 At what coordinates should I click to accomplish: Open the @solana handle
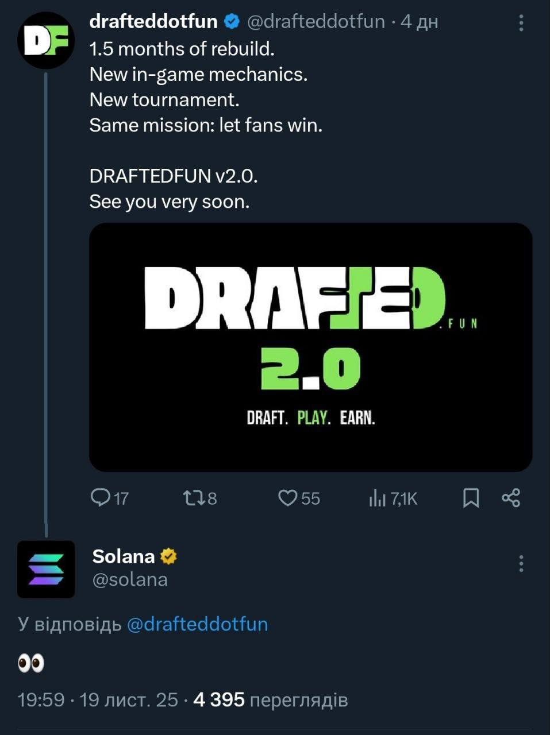130,579
